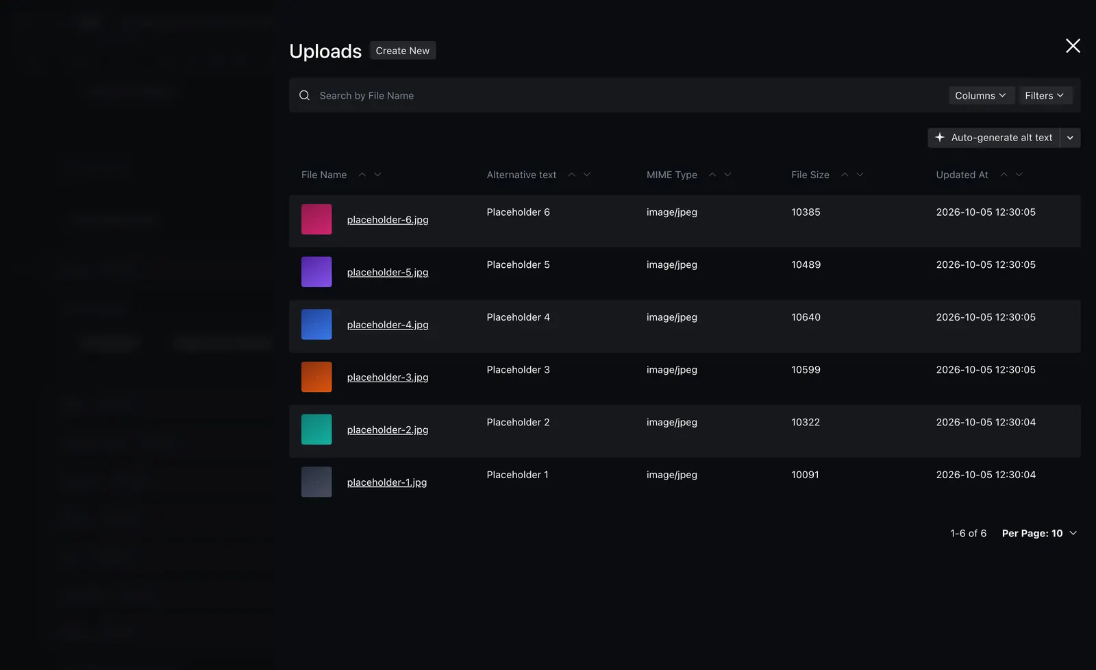1096x670 pixels.
Task: Click the blue placeholder-4 thumbnail
Action: pos(316,325)
